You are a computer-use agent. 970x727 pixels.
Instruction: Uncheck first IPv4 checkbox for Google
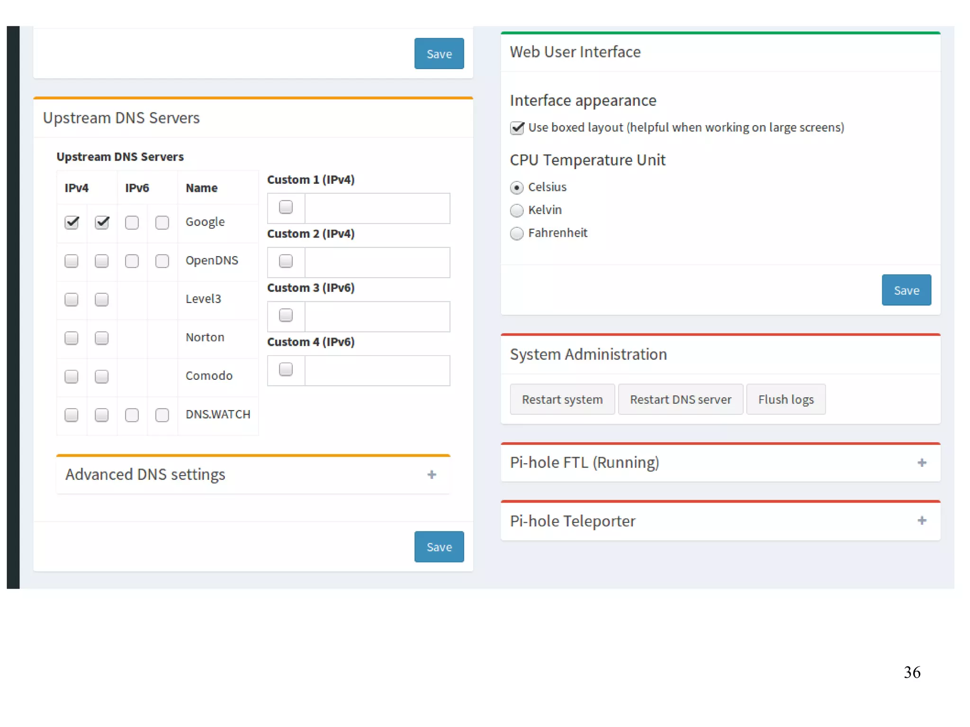point(72,222)
